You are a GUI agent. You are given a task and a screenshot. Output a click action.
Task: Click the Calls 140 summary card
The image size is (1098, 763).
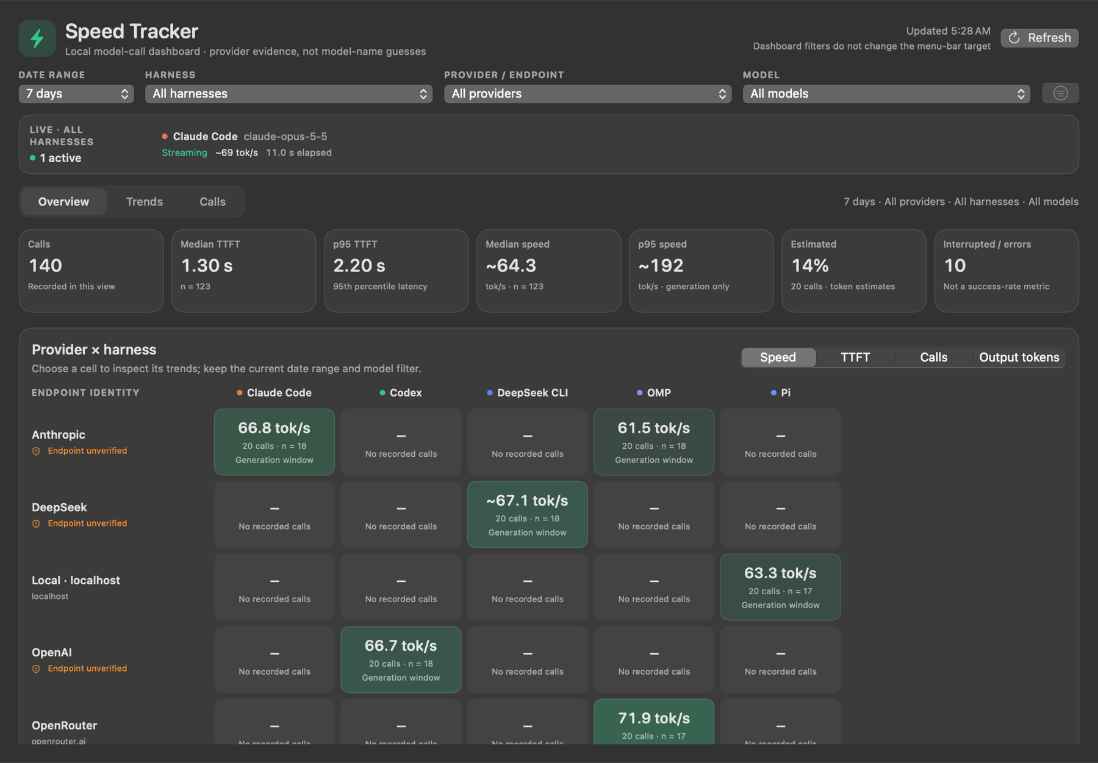[x=91, y=271]
